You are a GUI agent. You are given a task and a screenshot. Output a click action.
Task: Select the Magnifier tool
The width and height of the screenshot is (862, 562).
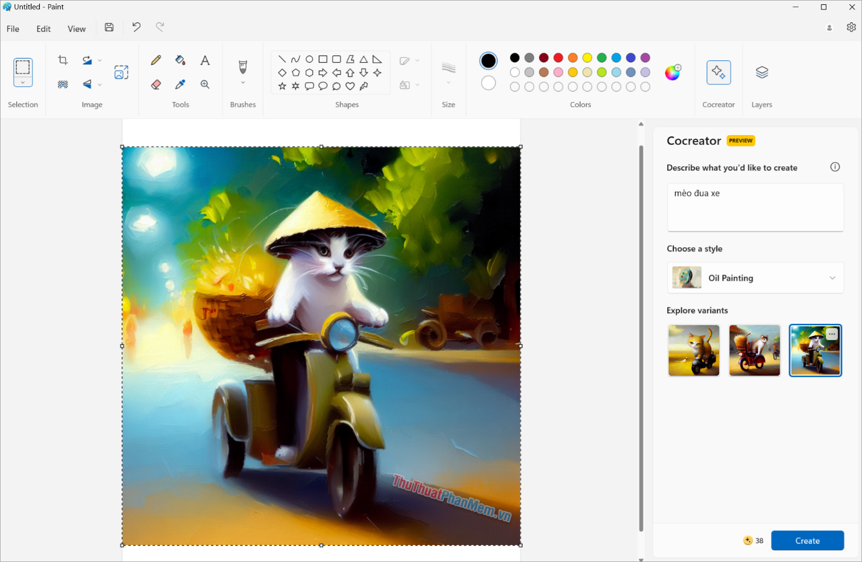(x=204, y=84)
